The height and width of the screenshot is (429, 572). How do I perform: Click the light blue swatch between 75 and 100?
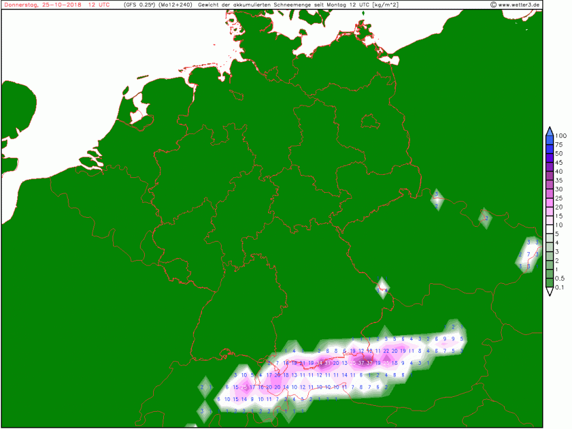pos(549,140)
